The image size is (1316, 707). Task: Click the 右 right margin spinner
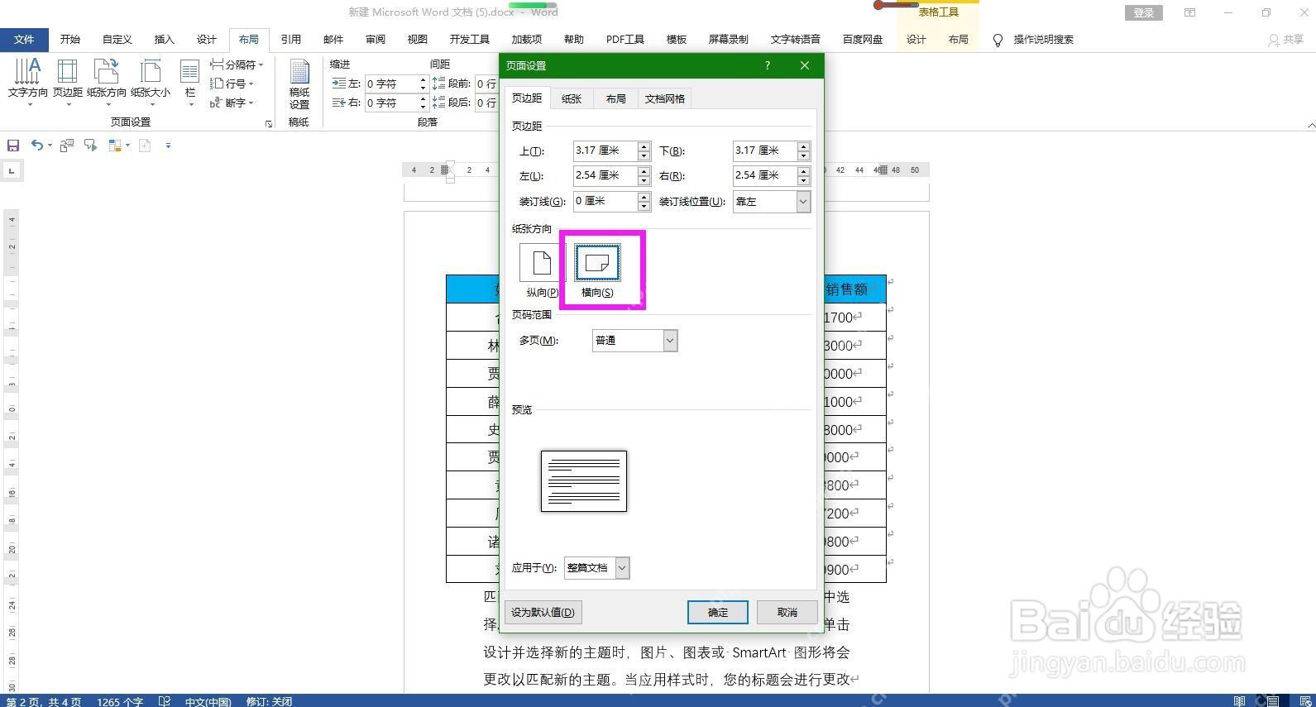pos(803,175)
